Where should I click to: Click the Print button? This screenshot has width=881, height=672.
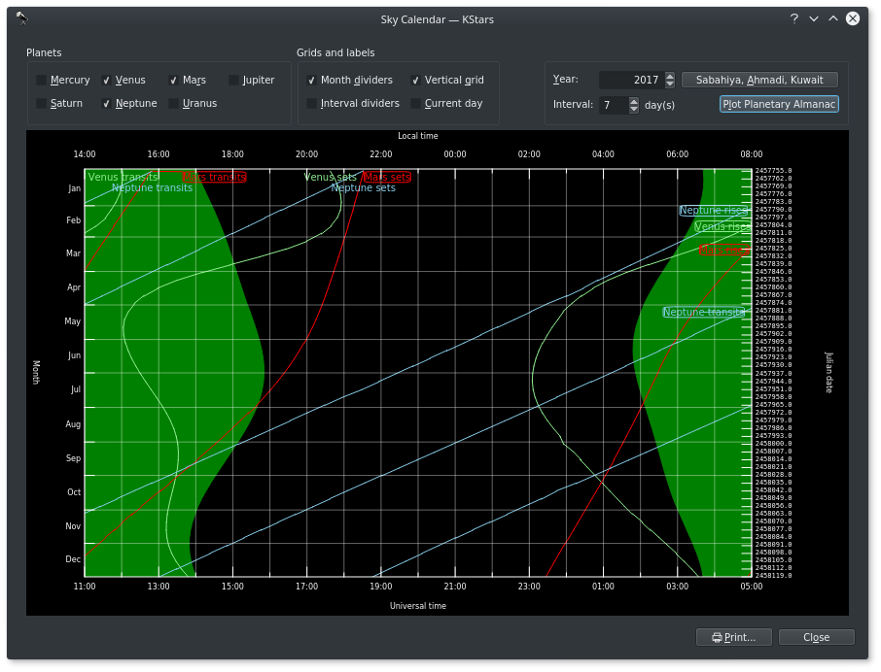[733, 637]
